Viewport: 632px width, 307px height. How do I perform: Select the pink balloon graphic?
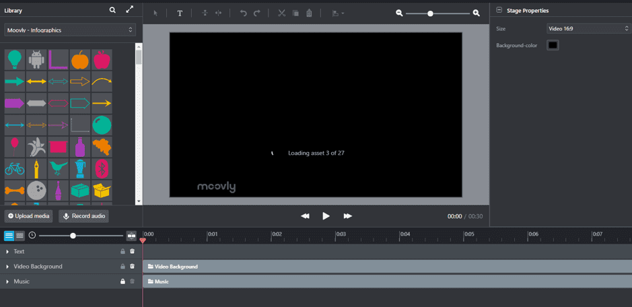pyautogui.click(x=15, y=147)
